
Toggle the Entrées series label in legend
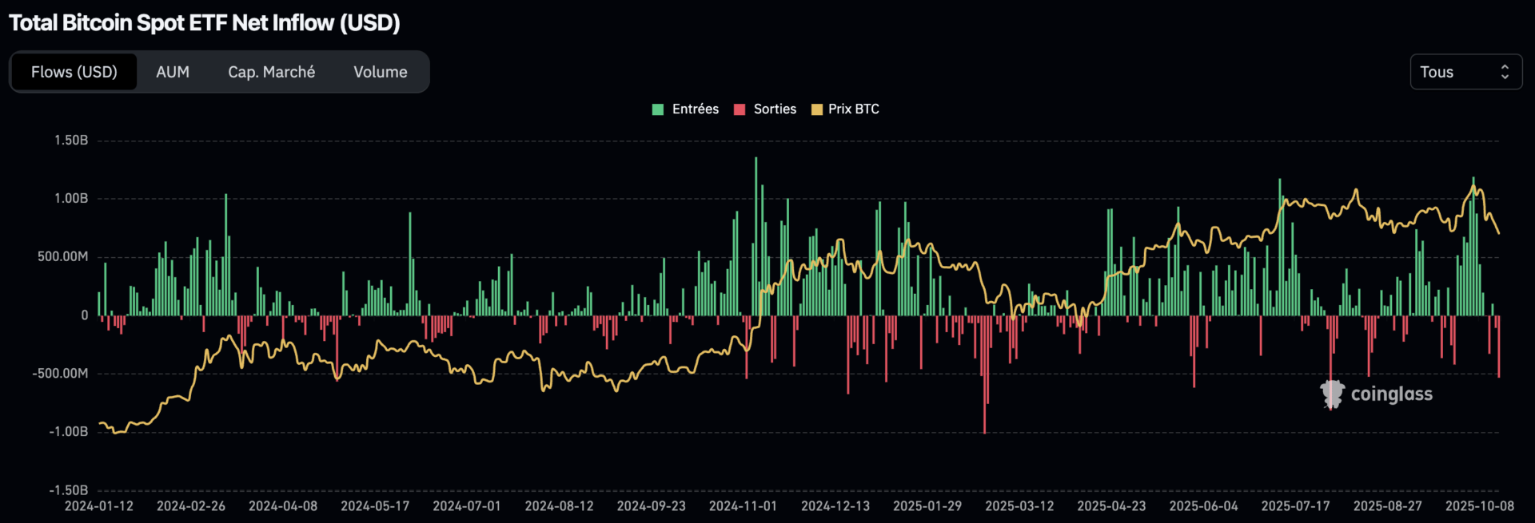tap(695, 109)
